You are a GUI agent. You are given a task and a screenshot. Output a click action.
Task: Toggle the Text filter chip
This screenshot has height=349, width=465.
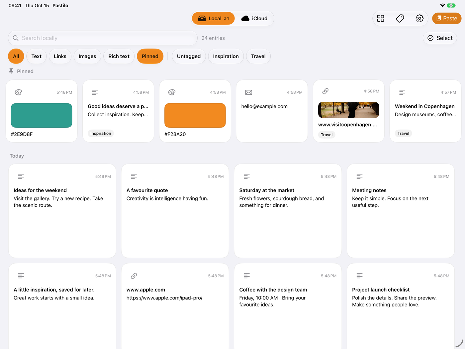[x=37, y=57]
